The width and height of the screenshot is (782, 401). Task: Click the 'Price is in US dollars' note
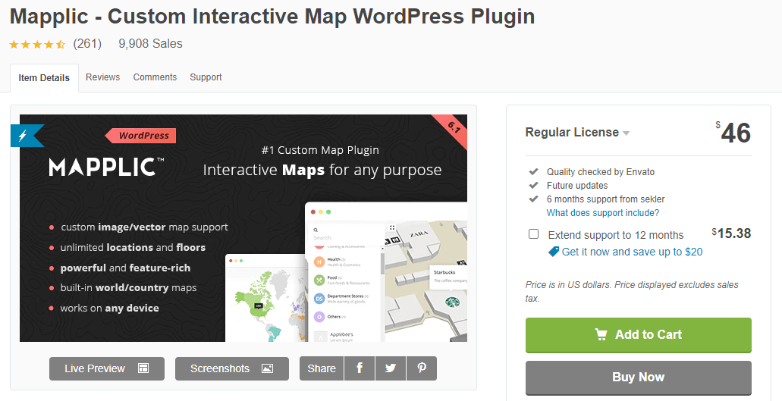[631, 291]
